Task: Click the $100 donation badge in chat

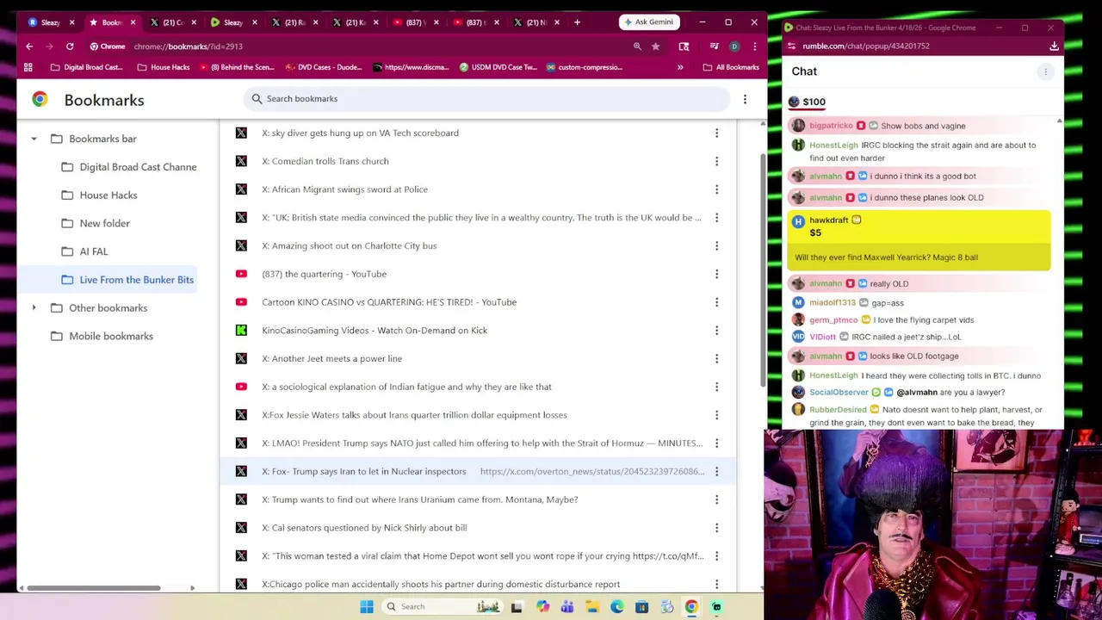Action: point(808,102)
